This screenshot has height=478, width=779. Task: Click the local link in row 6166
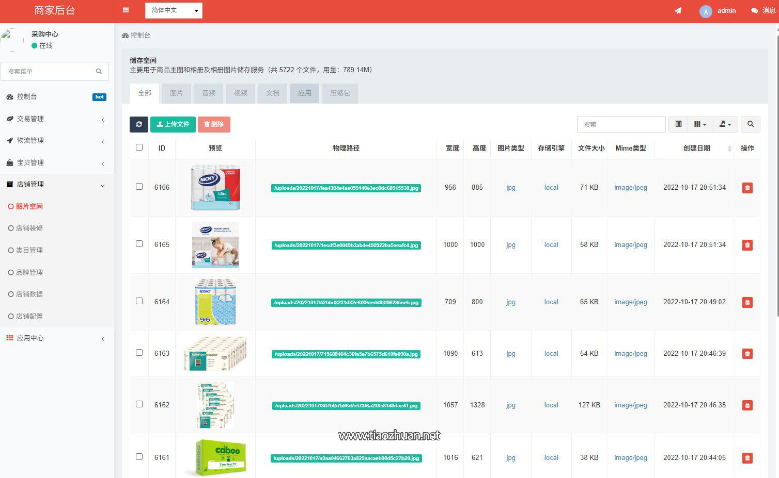tap(551, 188)
